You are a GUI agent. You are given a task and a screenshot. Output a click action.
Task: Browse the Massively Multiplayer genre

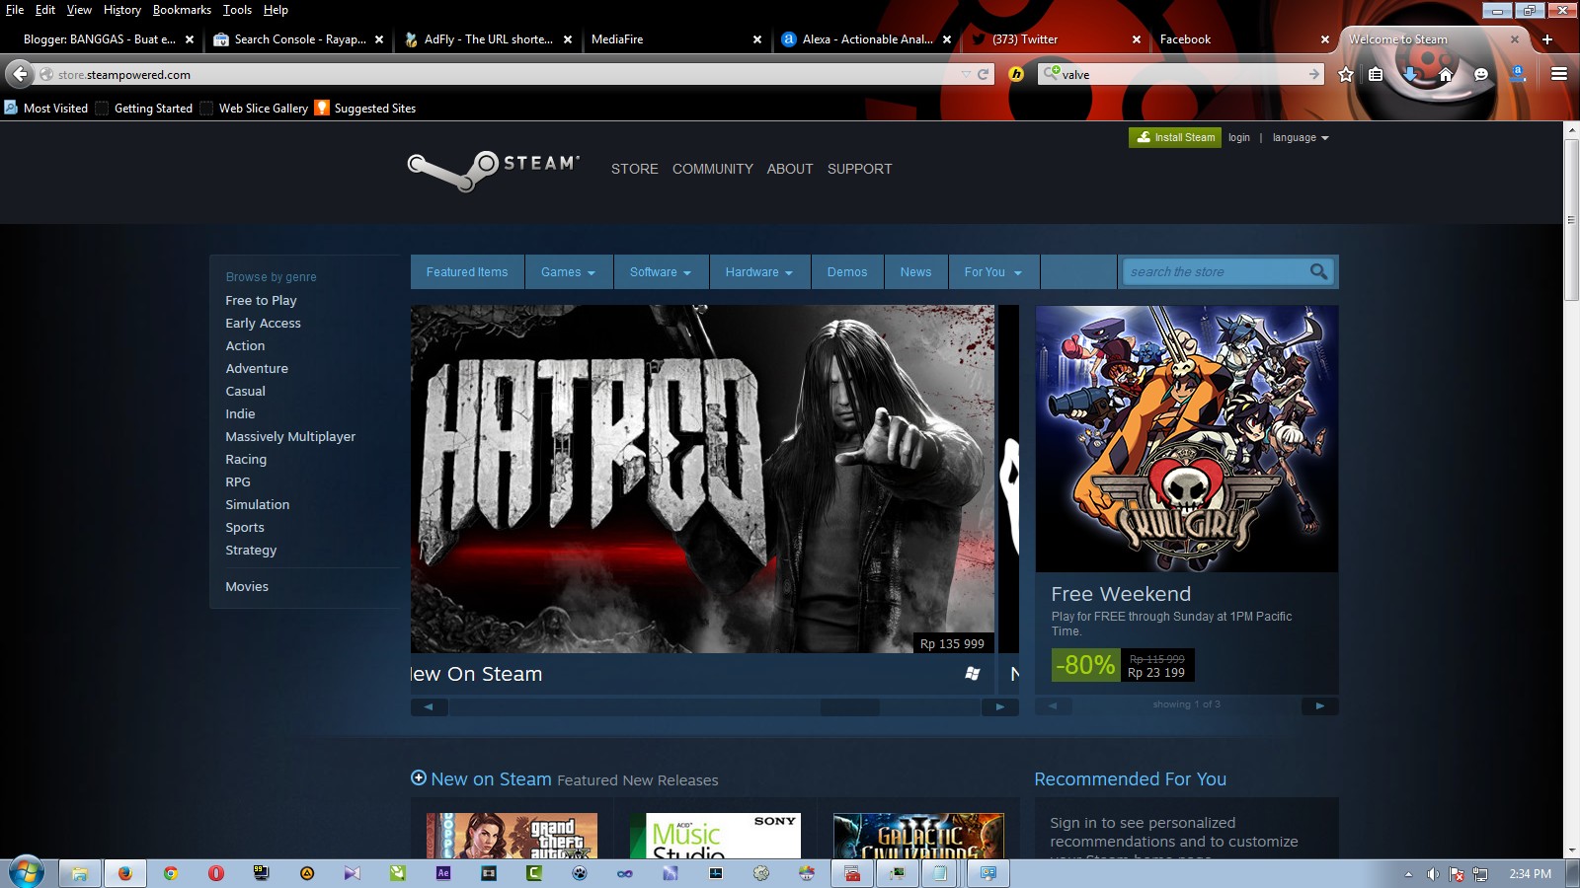pos(290,436)
